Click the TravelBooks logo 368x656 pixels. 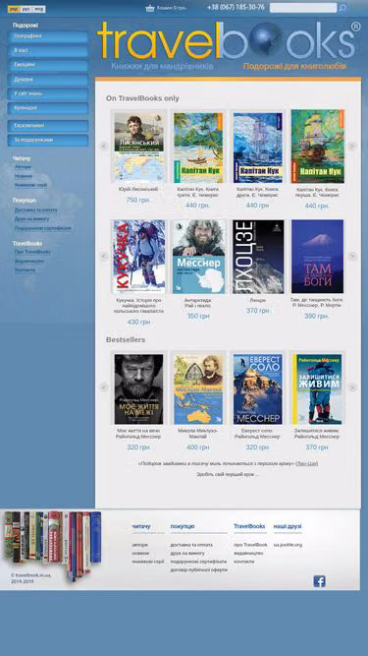229,41
